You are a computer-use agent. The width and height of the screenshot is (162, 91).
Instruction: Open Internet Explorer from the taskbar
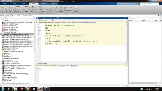coord(9,89)
